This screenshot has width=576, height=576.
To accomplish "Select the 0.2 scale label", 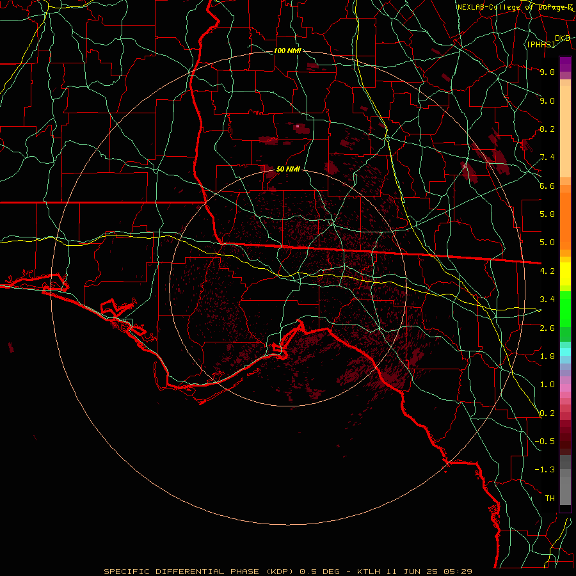I will point(547,413).
